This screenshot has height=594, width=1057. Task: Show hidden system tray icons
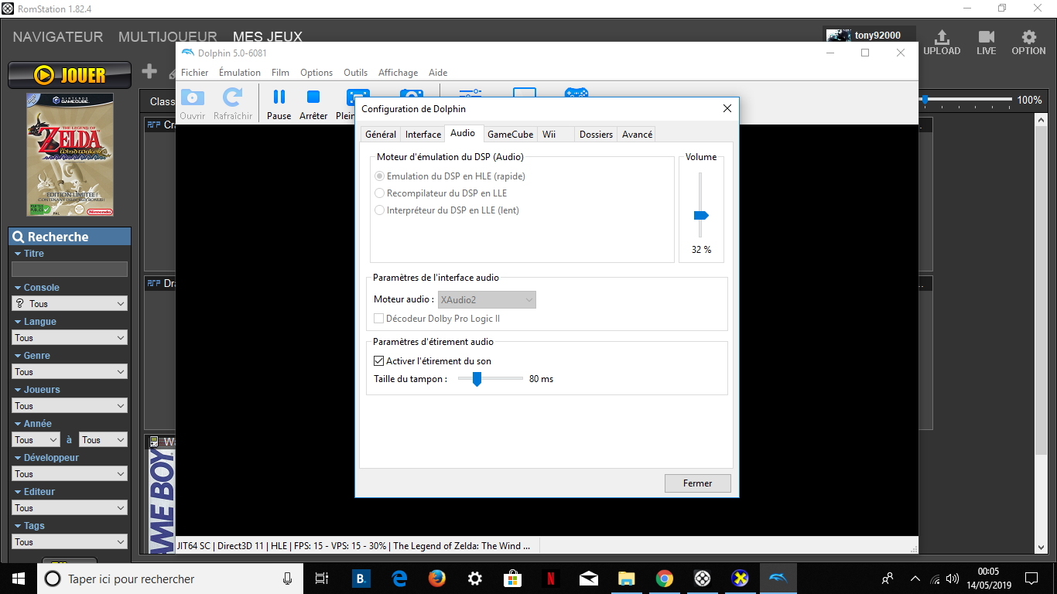[x=915, y=579]
